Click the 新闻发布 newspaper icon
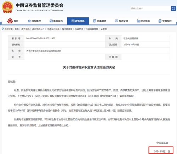The image size is (177, 154). [x=51, y=21]
